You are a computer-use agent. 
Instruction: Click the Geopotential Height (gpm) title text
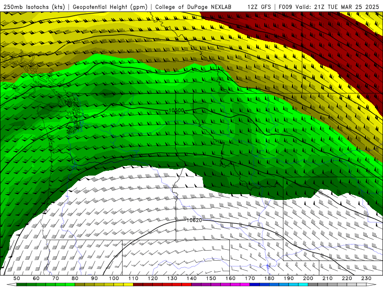pyautogui.click(x=110, y=7)
